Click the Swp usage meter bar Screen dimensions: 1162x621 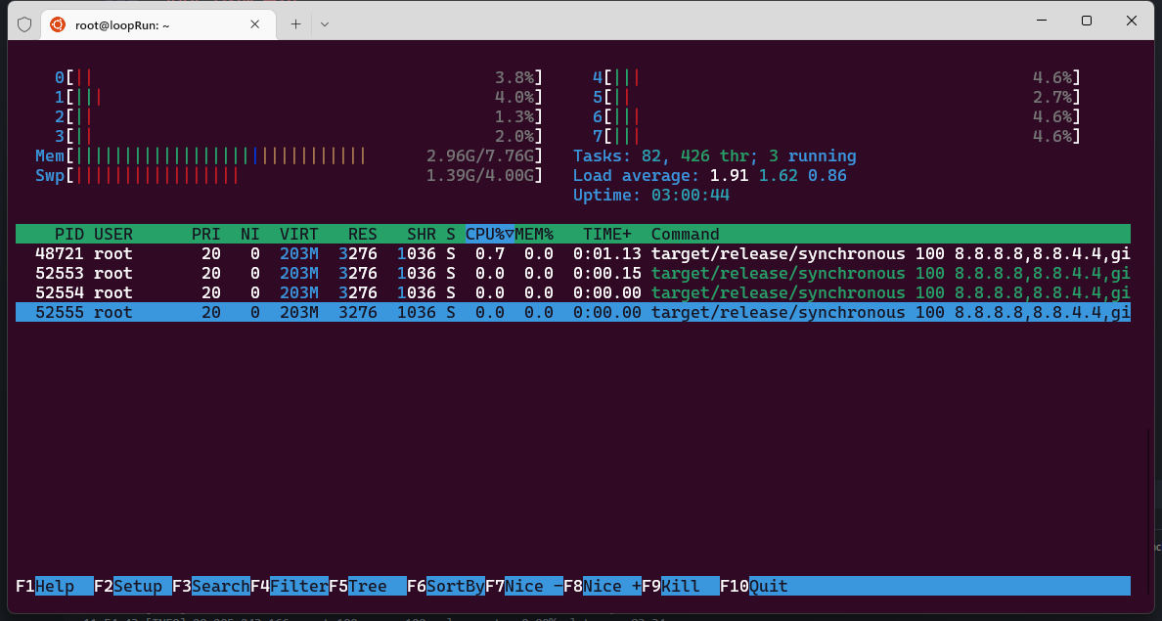click(x=289, y=176)
